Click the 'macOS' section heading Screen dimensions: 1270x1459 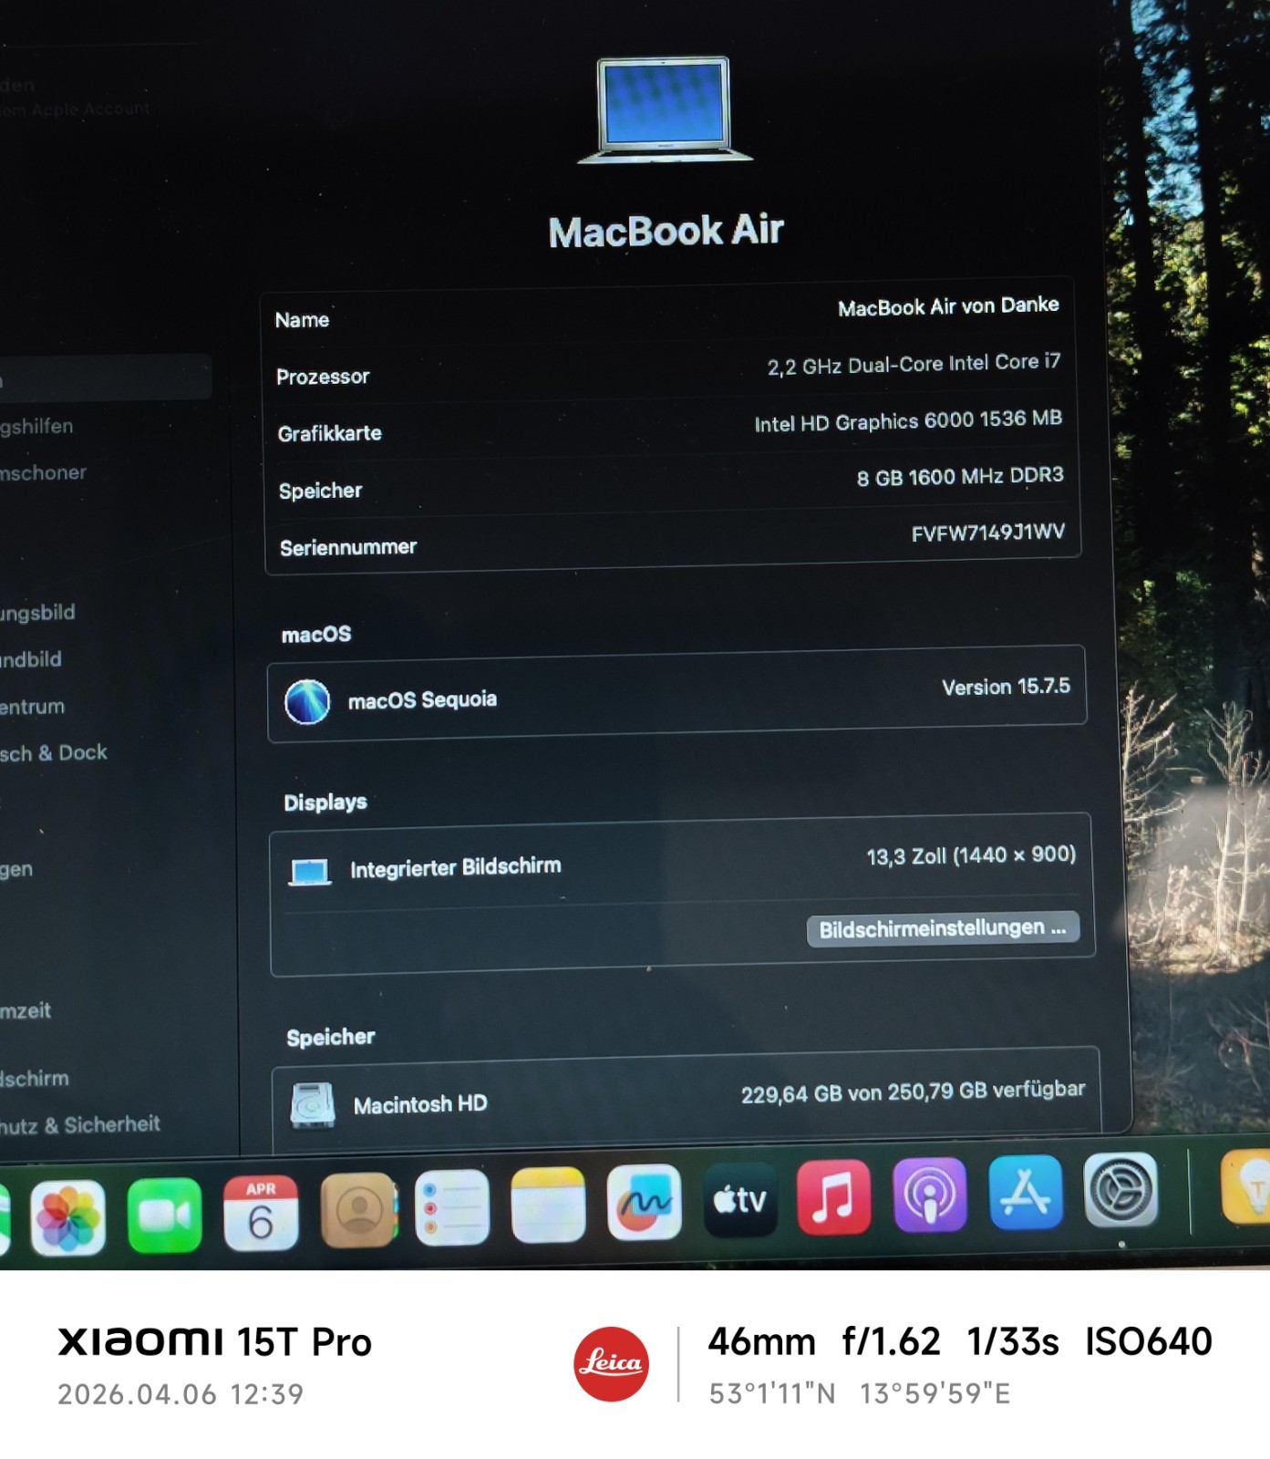pos(316,635)
